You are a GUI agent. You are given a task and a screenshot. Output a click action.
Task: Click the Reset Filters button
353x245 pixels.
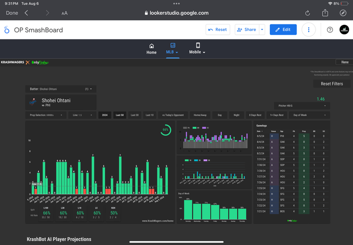coord(332,84)
